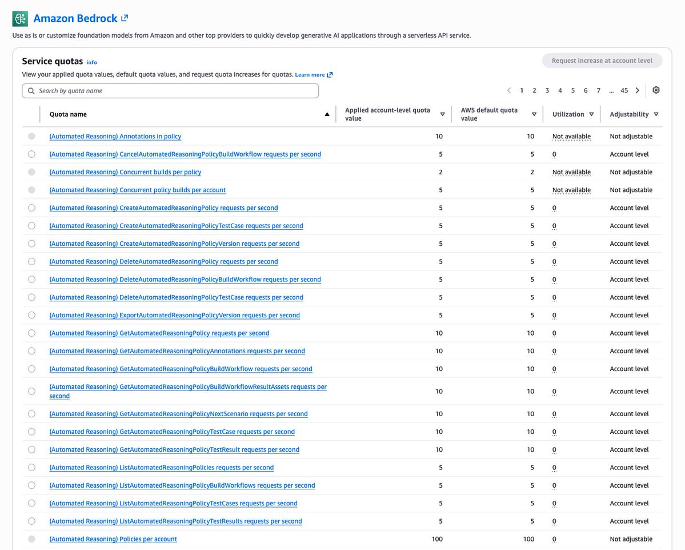
Task: Go to previous page arrow
Action: (509, 90)
